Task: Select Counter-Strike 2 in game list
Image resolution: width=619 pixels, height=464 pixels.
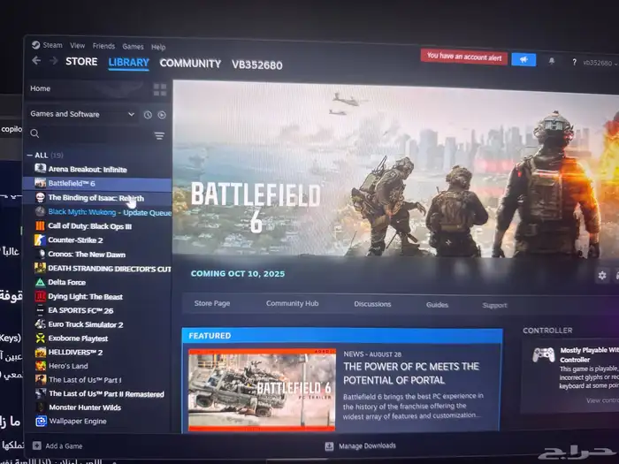Action: pyautogui.click(x=75, y=240)
